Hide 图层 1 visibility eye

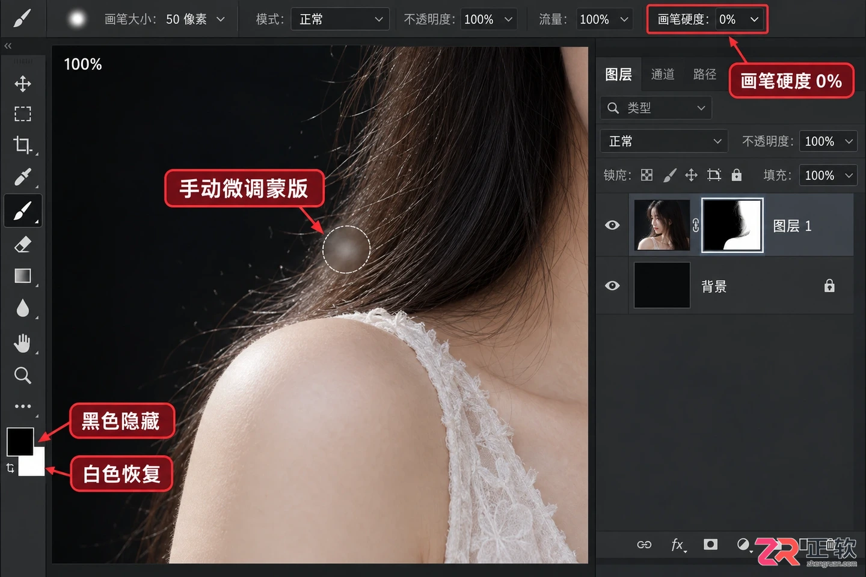612,225
